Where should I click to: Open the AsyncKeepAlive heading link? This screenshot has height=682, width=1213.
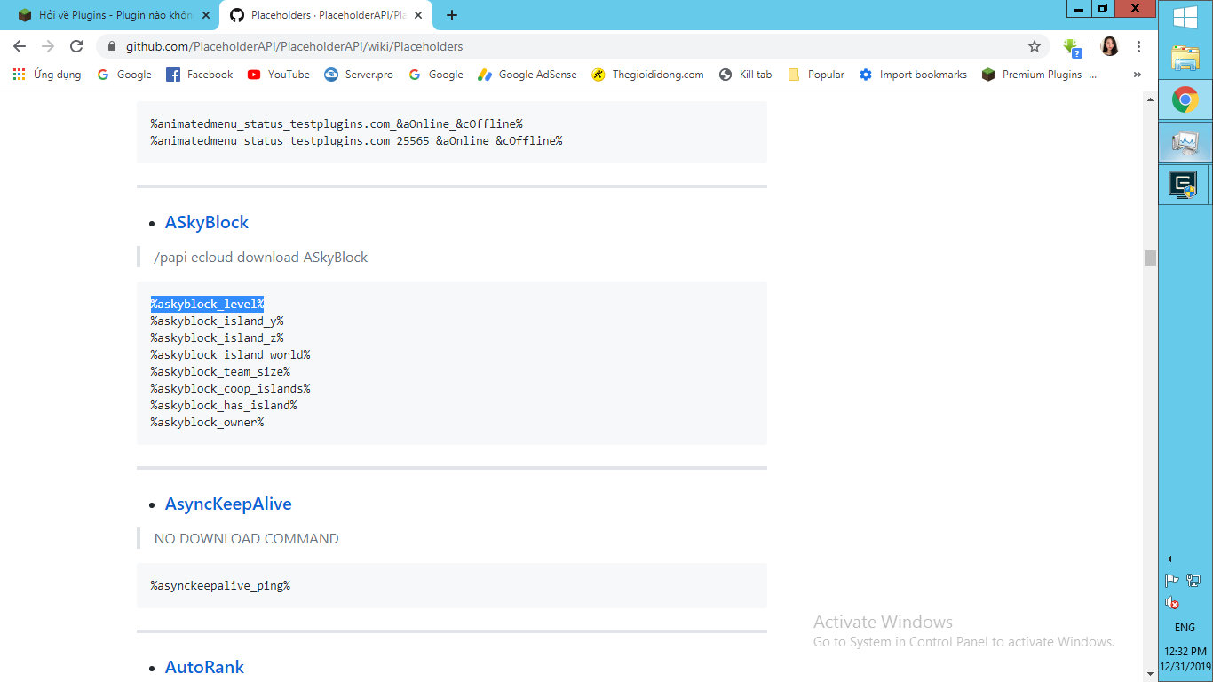[228, 504]
